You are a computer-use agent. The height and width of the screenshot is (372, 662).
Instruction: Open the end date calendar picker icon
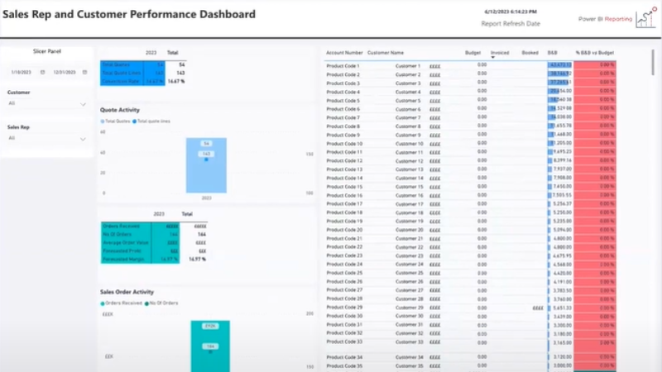coord(85,72)
